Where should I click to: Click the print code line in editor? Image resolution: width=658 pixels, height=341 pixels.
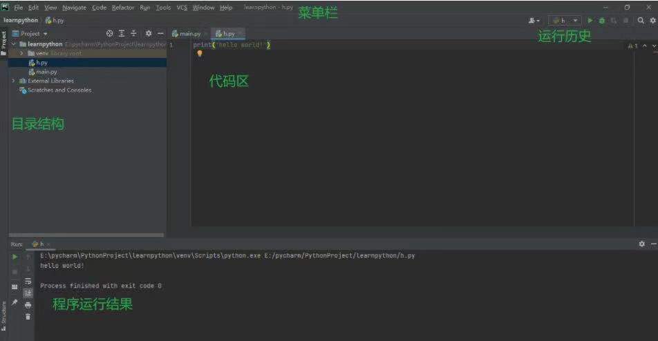point(232,45)
